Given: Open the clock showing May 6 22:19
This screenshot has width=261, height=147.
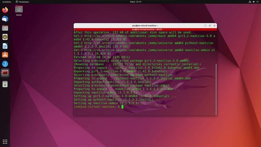Looking at the screenshot, I should (135, 2).
